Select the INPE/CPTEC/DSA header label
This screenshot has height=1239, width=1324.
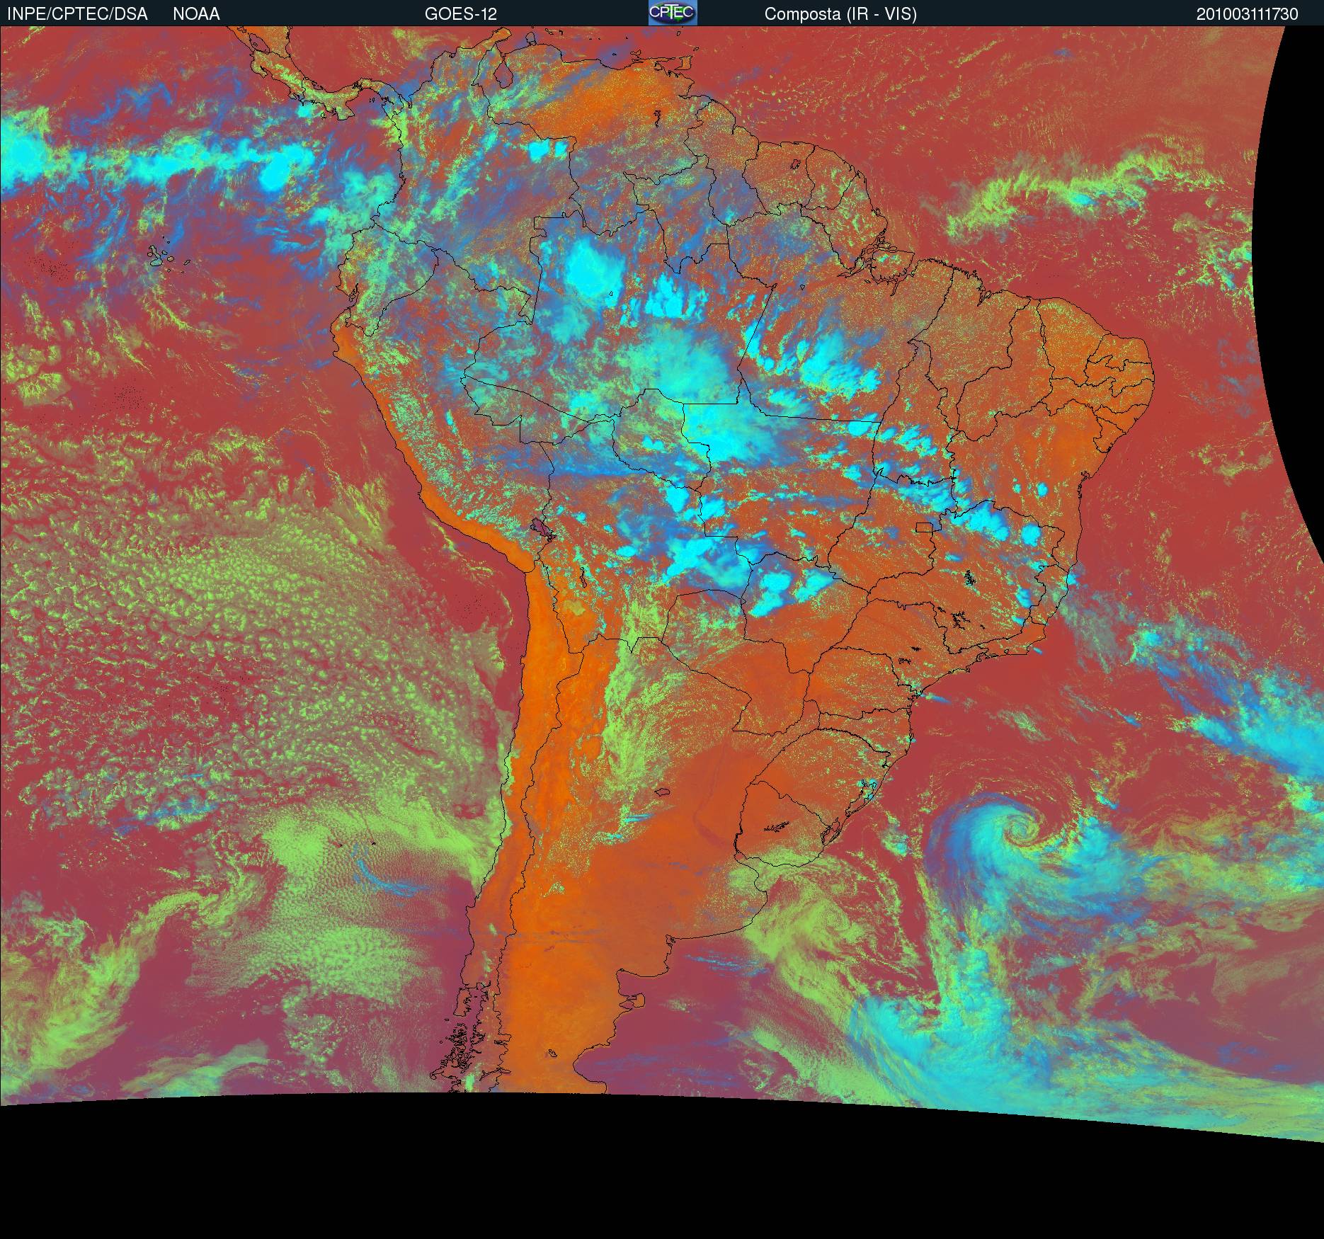coord(77,14)
